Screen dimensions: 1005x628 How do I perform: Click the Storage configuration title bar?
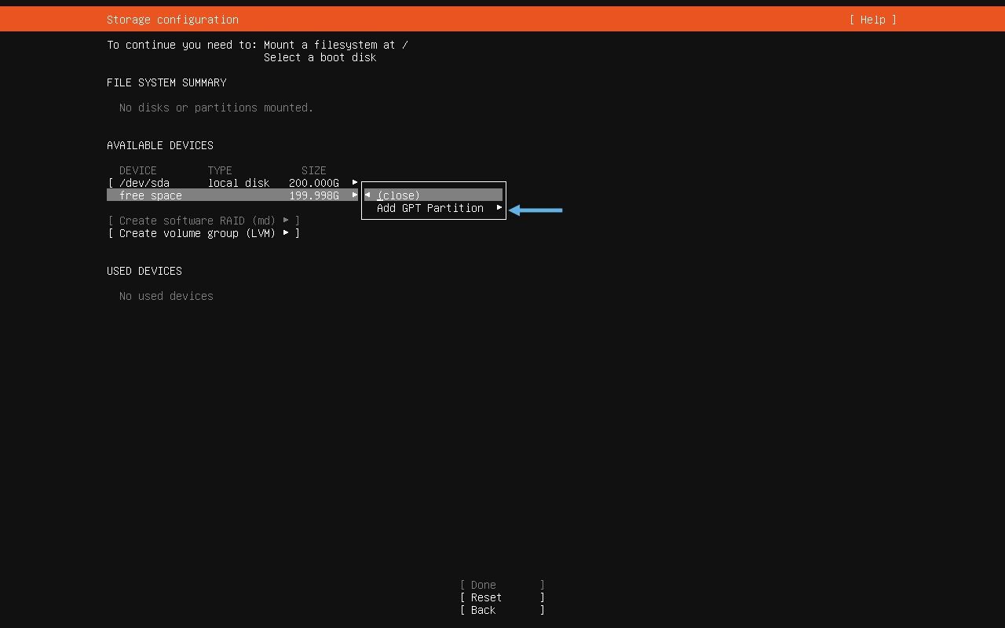point(172,19)
